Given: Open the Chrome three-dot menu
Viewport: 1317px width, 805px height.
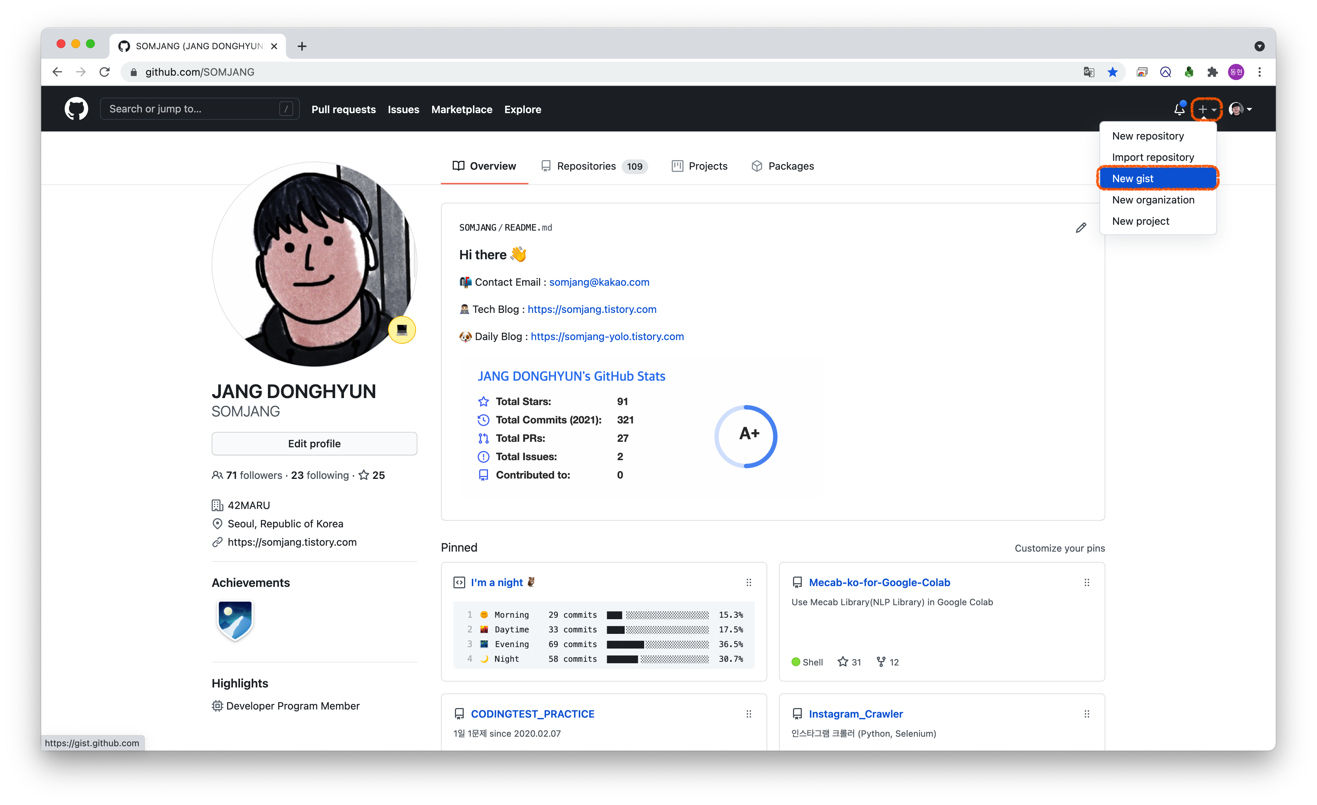Looking at the screenshot, I should click(x=1259, y=72).
